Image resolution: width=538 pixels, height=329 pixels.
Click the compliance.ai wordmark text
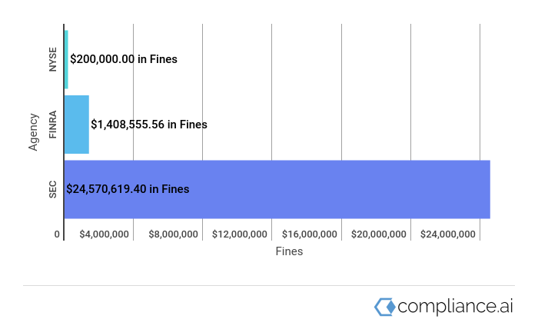(455, 307)
